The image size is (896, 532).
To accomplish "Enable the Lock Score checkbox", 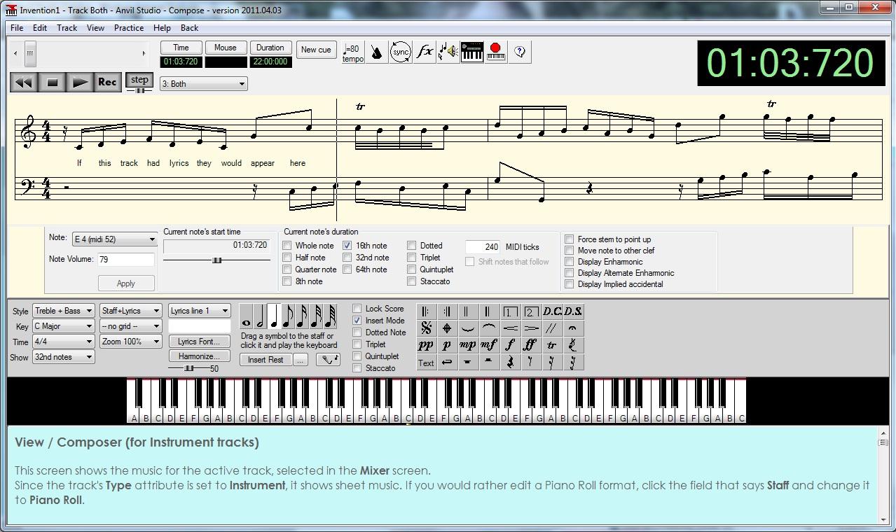I will pos(357,309).
